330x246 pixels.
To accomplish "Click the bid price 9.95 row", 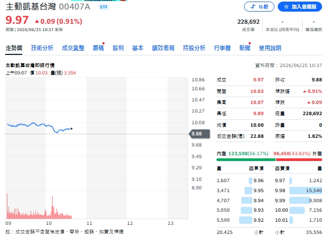I will click(240, 191).
